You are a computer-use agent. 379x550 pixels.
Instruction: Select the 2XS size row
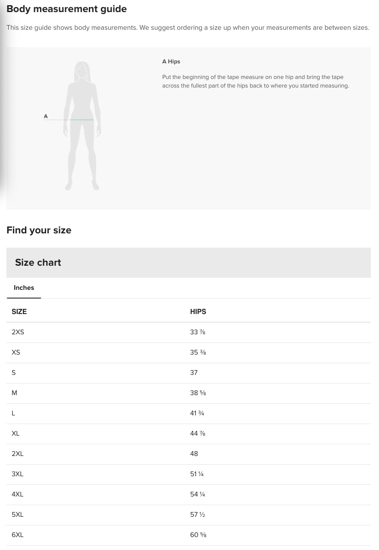pos(18,332)
